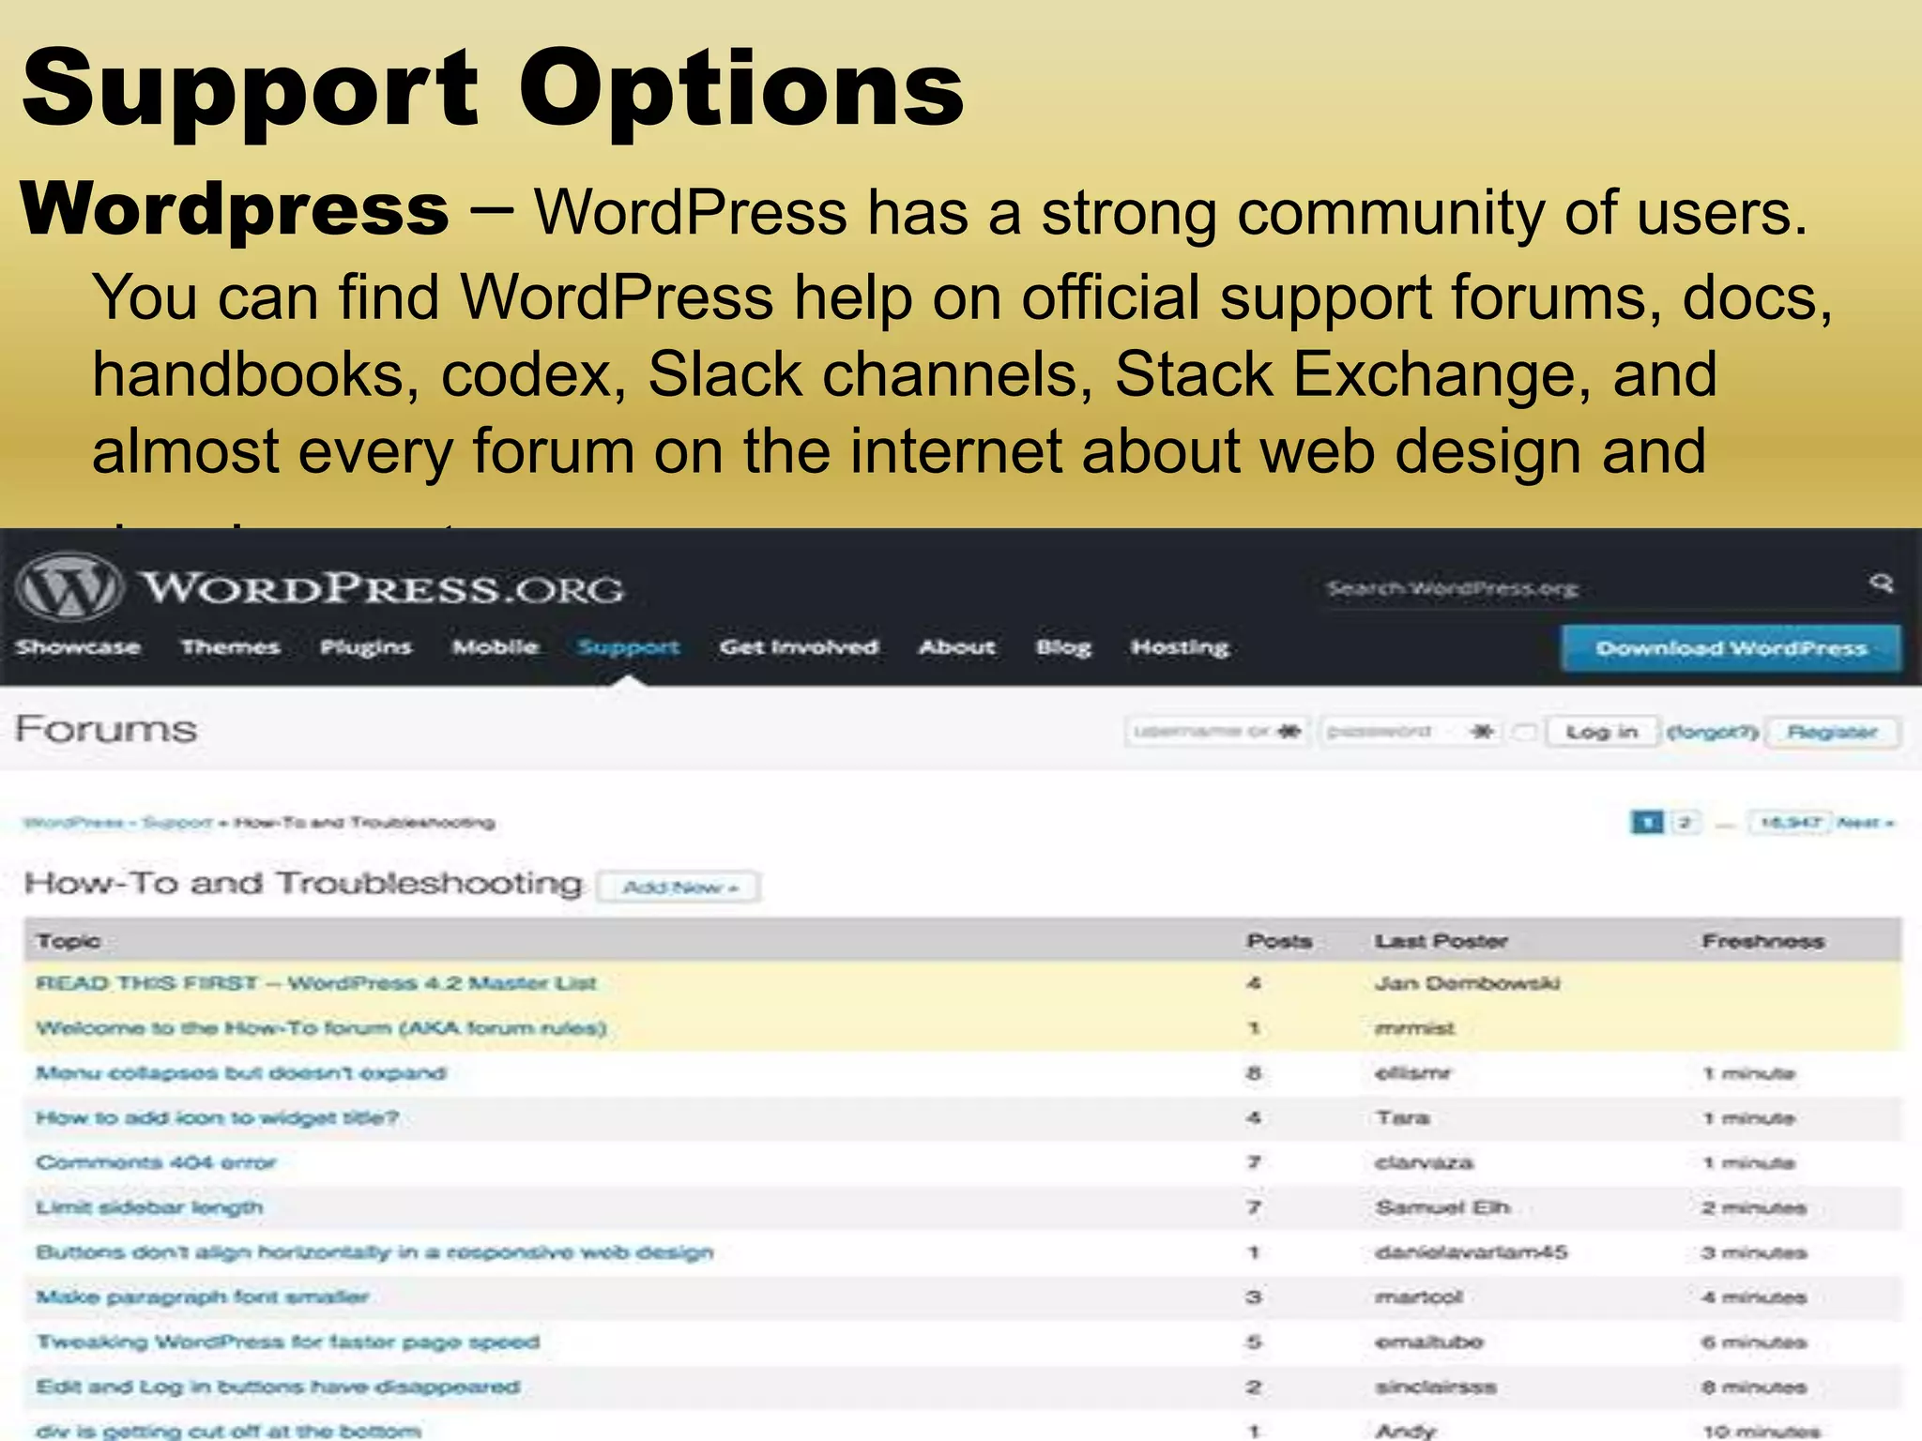The image size is (1922, 1441).
Task: Open the Hosting menu item
Action: click(1180, 647)
